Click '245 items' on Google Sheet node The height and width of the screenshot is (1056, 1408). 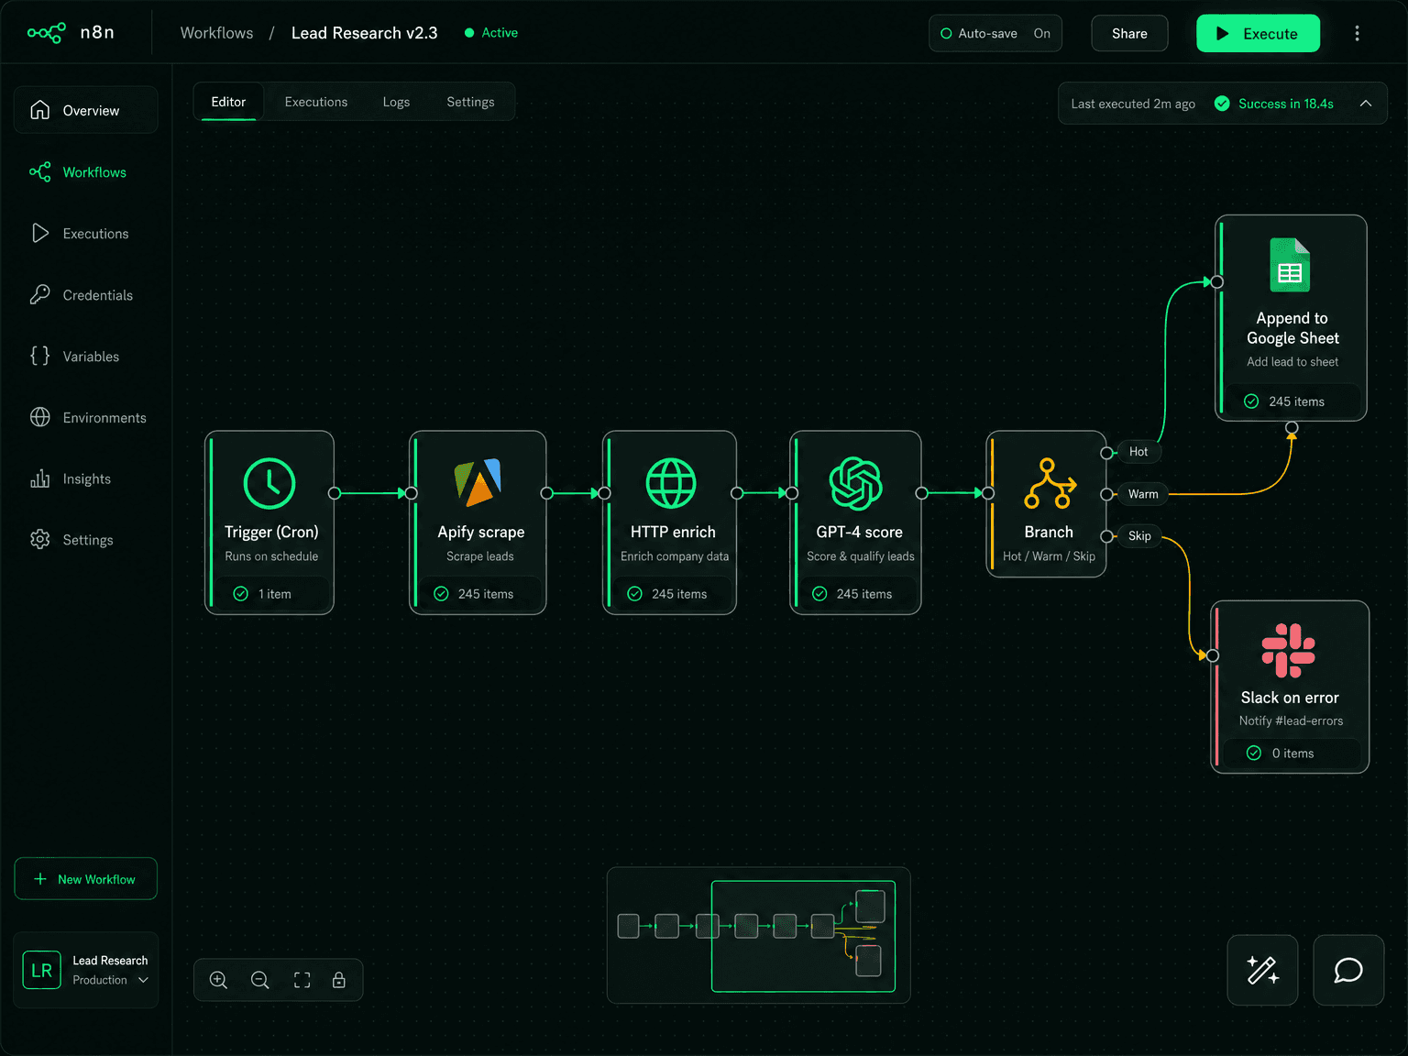1296,401
